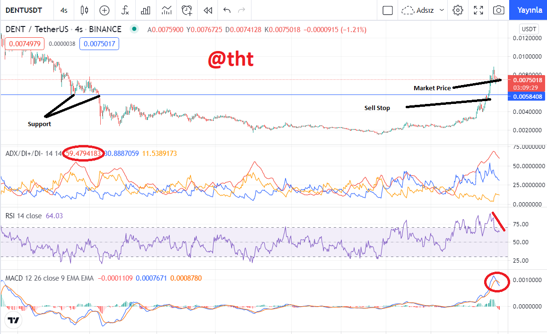Click the red sell price 0.0074979 button
The width and height of the screenshot is (547, 334).
[x=25, y=44]
